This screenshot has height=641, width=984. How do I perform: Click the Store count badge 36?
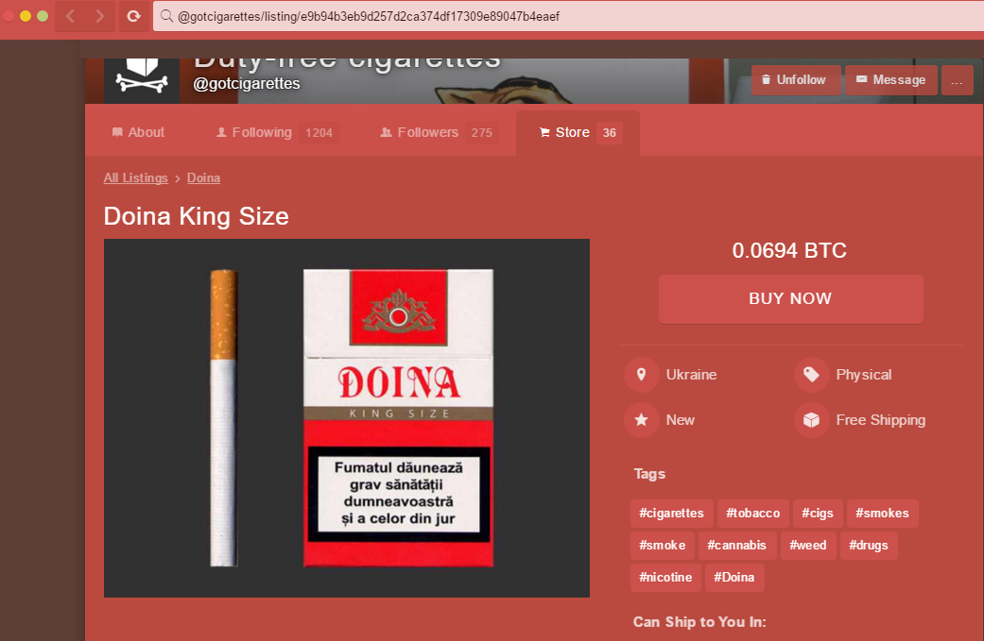coord(610,133)
